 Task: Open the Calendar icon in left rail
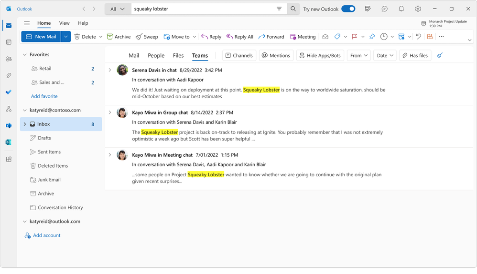(9, 42)
